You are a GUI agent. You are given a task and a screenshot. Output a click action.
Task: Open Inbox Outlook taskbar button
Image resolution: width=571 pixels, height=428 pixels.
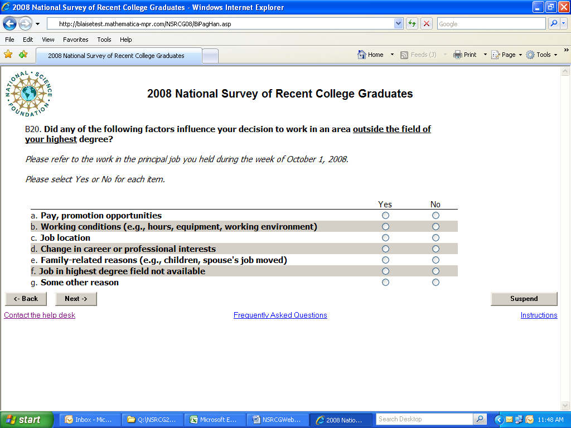(x=89, y=420)
